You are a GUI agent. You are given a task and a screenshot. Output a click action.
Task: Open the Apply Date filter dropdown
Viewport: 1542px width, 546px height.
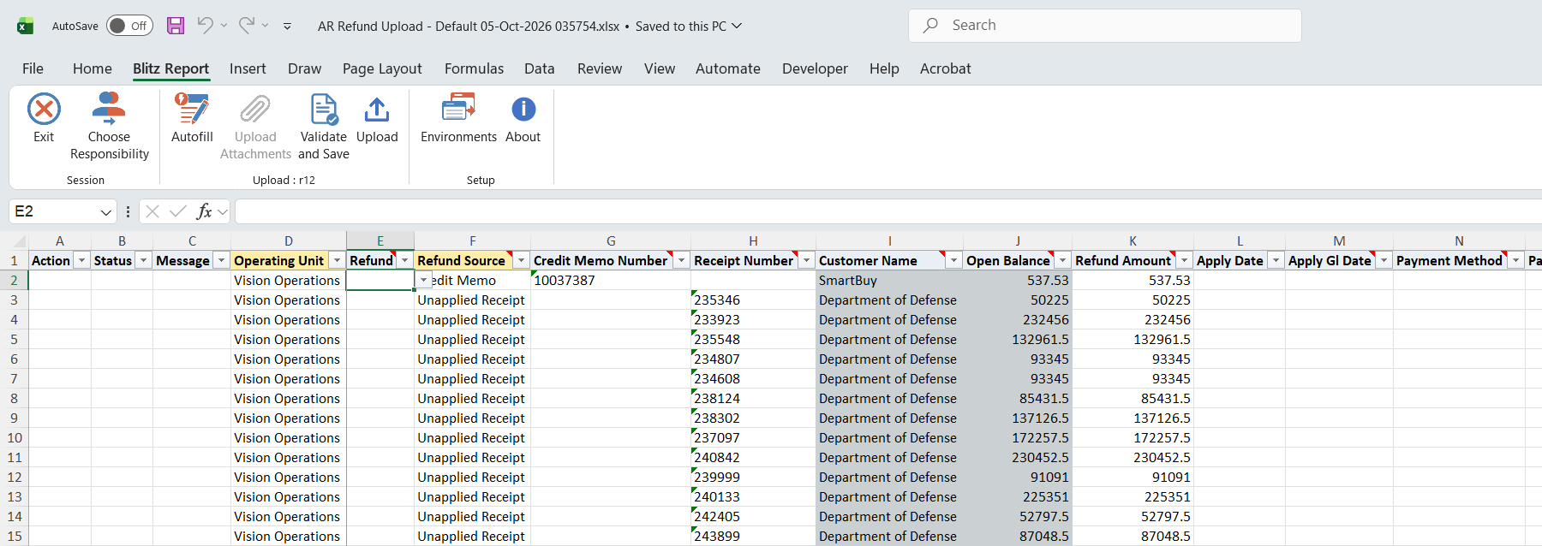click(x=1276, y=260)
